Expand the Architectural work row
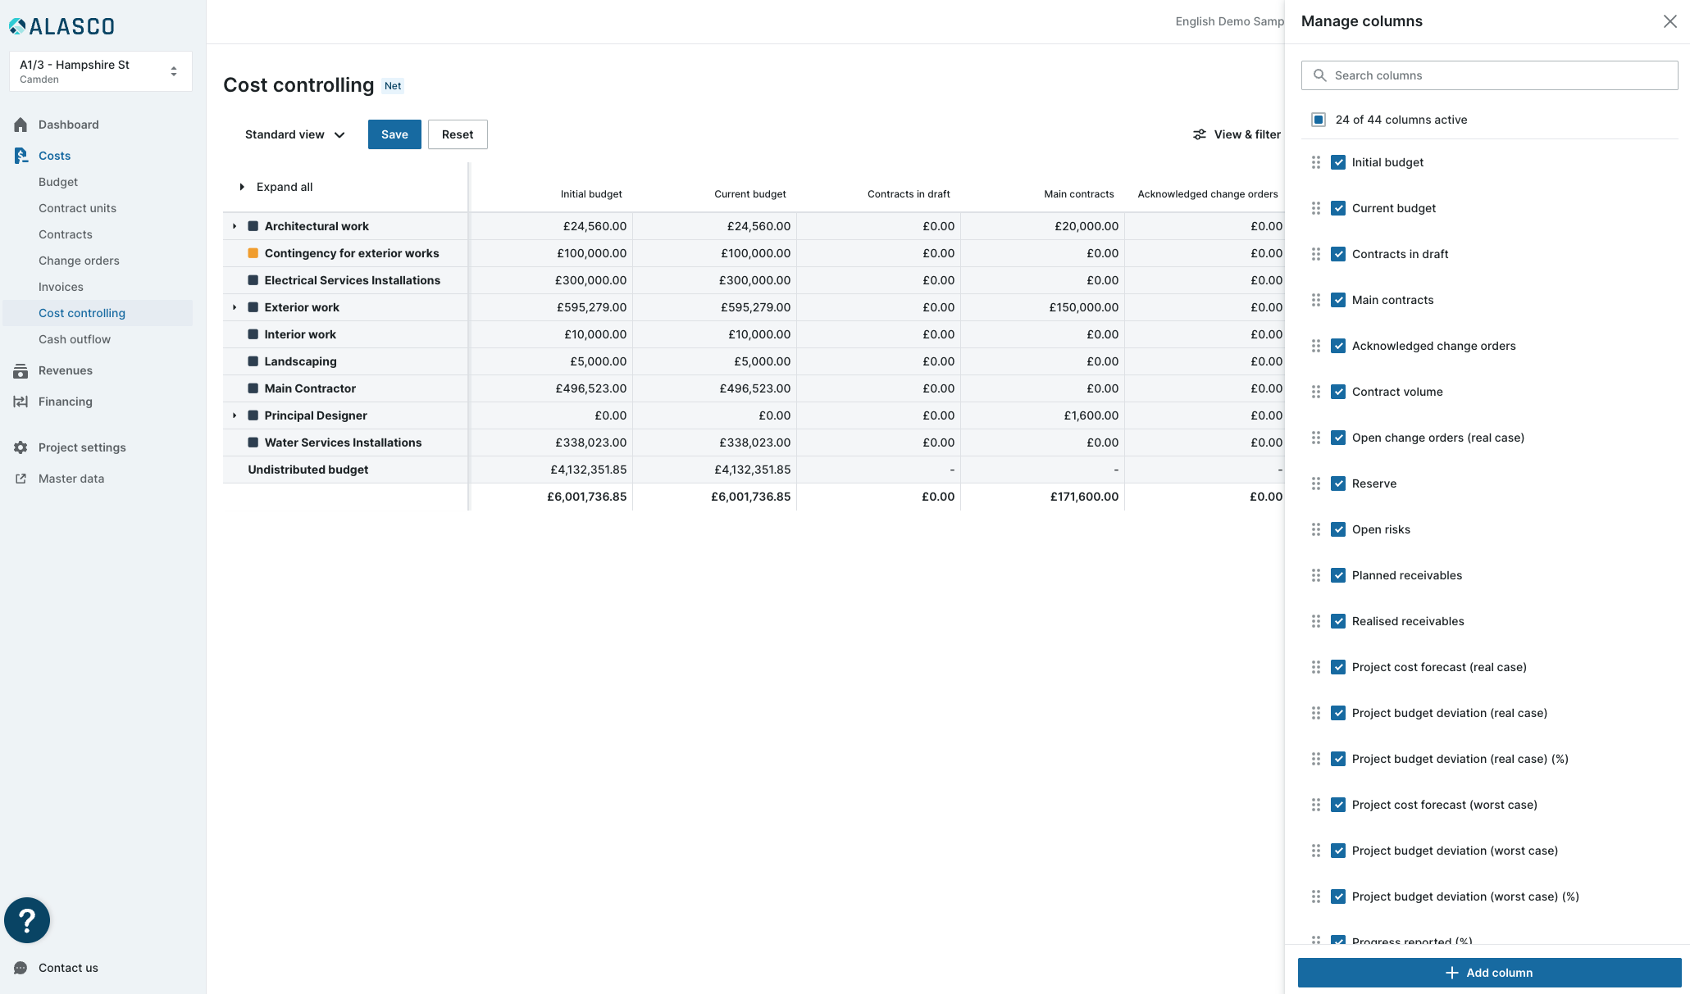This screenshot has width=1690, height=994. point(235,226)
